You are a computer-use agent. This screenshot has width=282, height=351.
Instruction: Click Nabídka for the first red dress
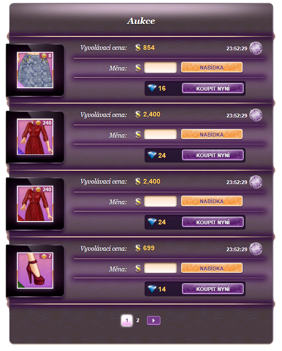point(211,134)
